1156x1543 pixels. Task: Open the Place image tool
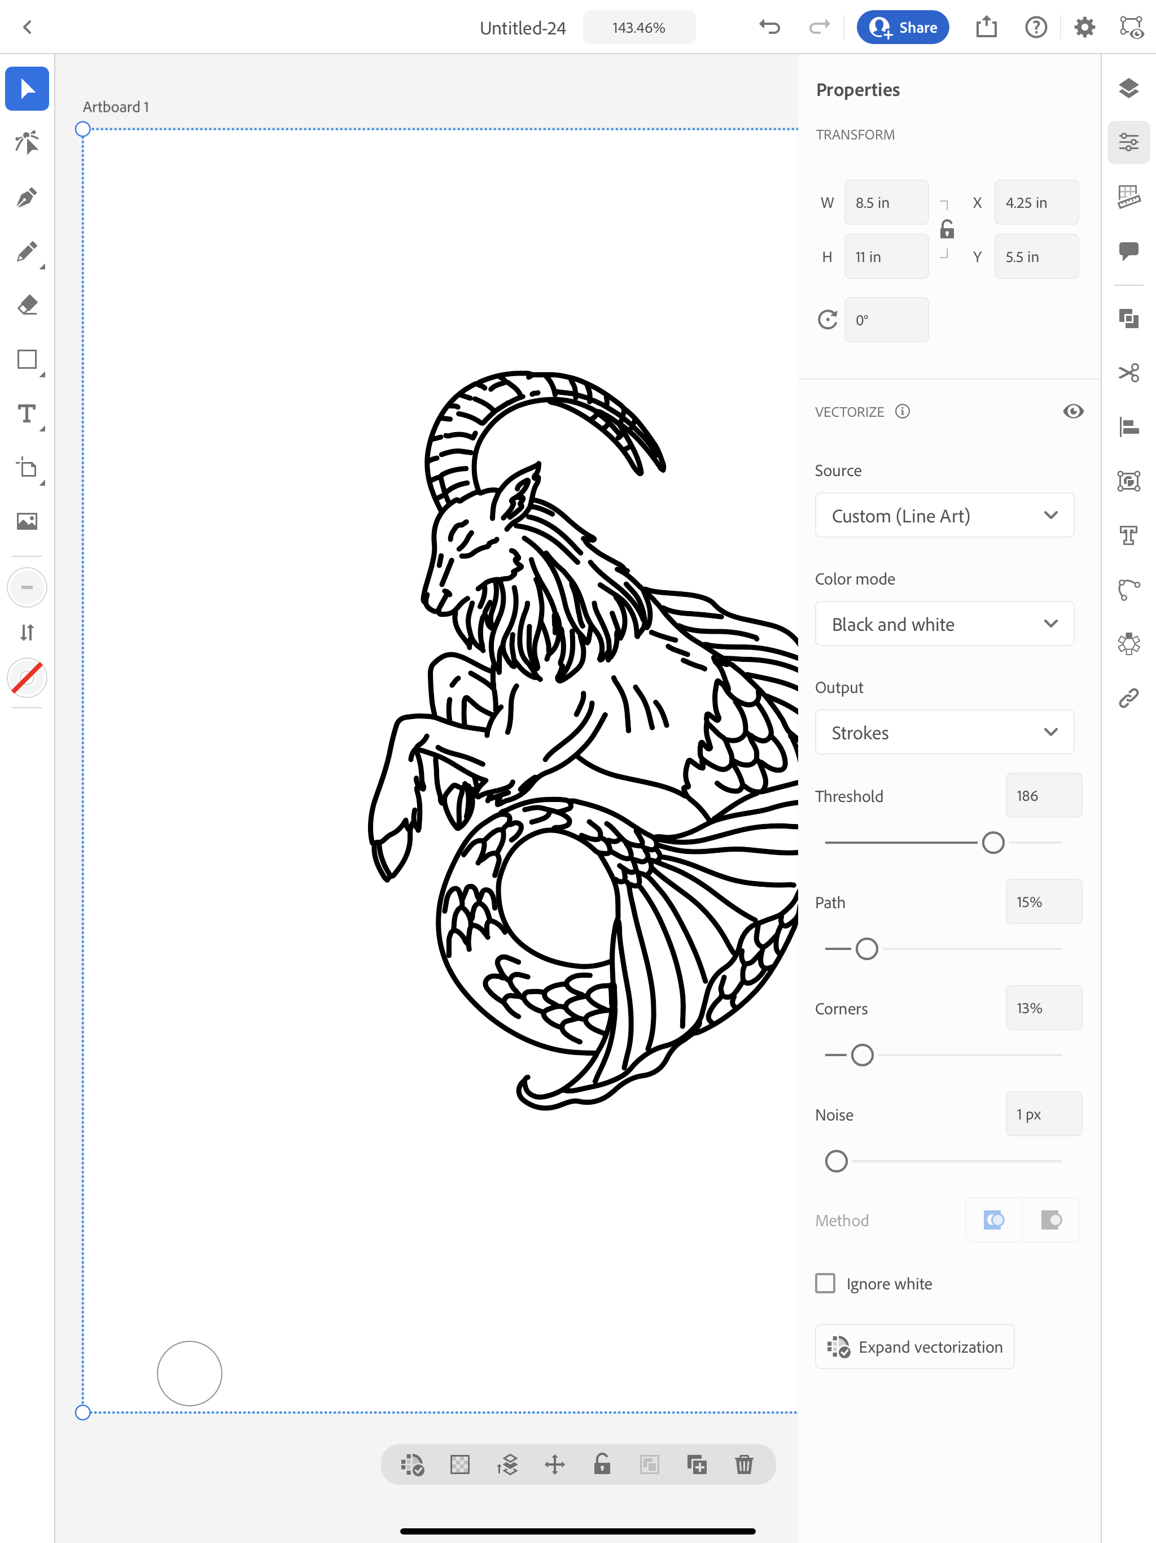tap(27, 521)
